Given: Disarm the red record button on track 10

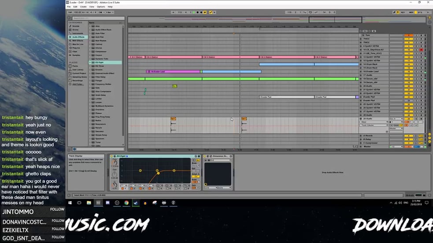Looking at the screenshot, I should [421, 50].
